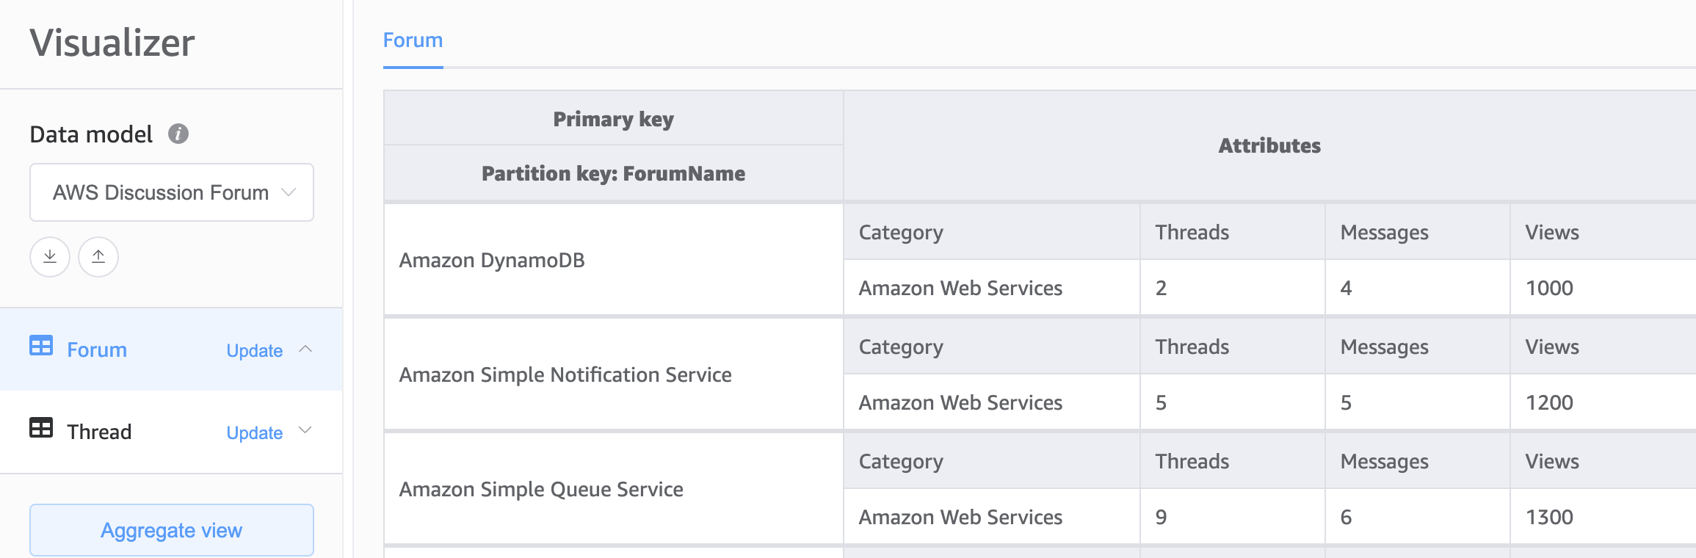This screenshot has width=1696, height=558.
Task: Select Amazon Simple Notification Service row
Action: coord(565,375)
